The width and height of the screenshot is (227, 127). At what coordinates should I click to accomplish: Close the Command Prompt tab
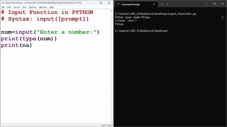click(154, 4)
